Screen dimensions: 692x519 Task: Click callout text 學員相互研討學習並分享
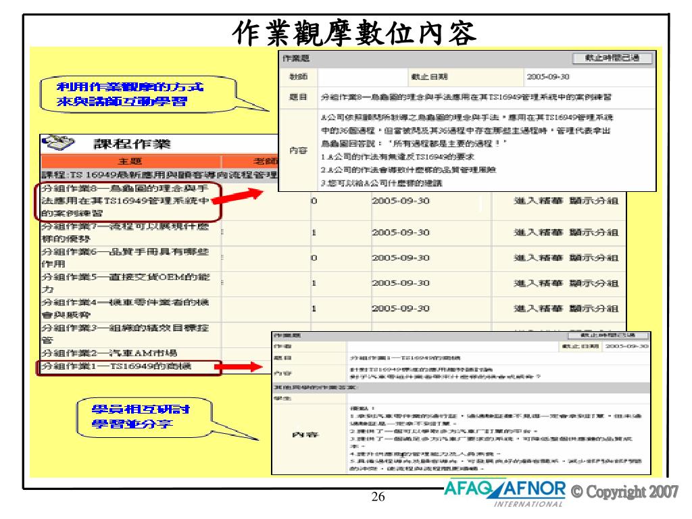tap(140, 416)
